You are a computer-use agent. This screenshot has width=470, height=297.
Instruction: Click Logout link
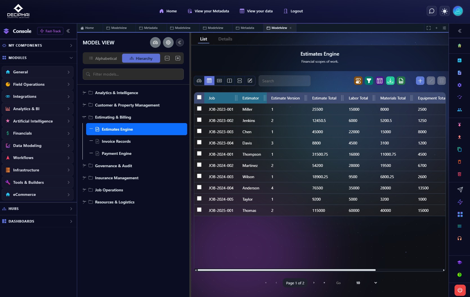coord(293,11)
